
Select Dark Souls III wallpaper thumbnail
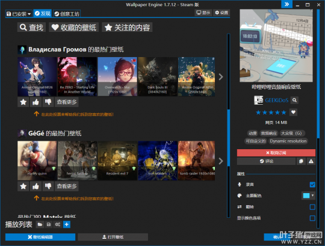click(158, 76)
